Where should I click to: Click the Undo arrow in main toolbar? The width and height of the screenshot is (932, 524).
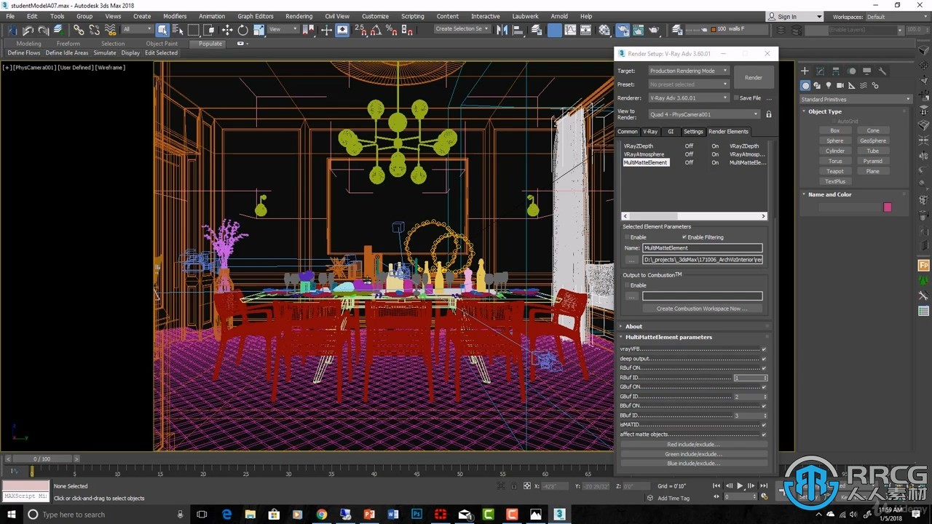[28, 30]
